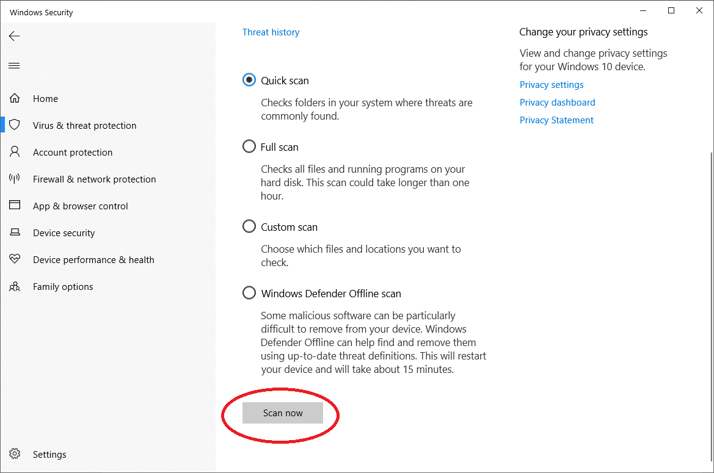Viewport: 714px width, 473px height.
Task: Open the Settings gear icon
Action: (15, 455)
